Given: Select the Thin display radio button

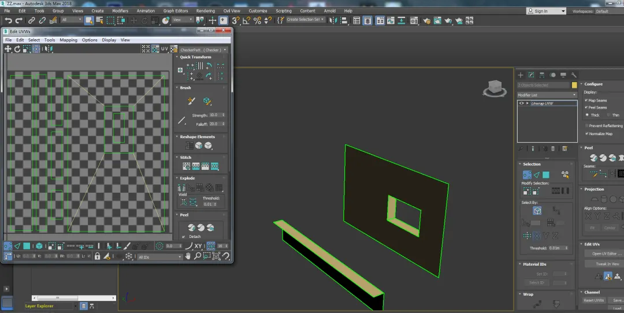Looking at the screenshot, I should 608,115.
